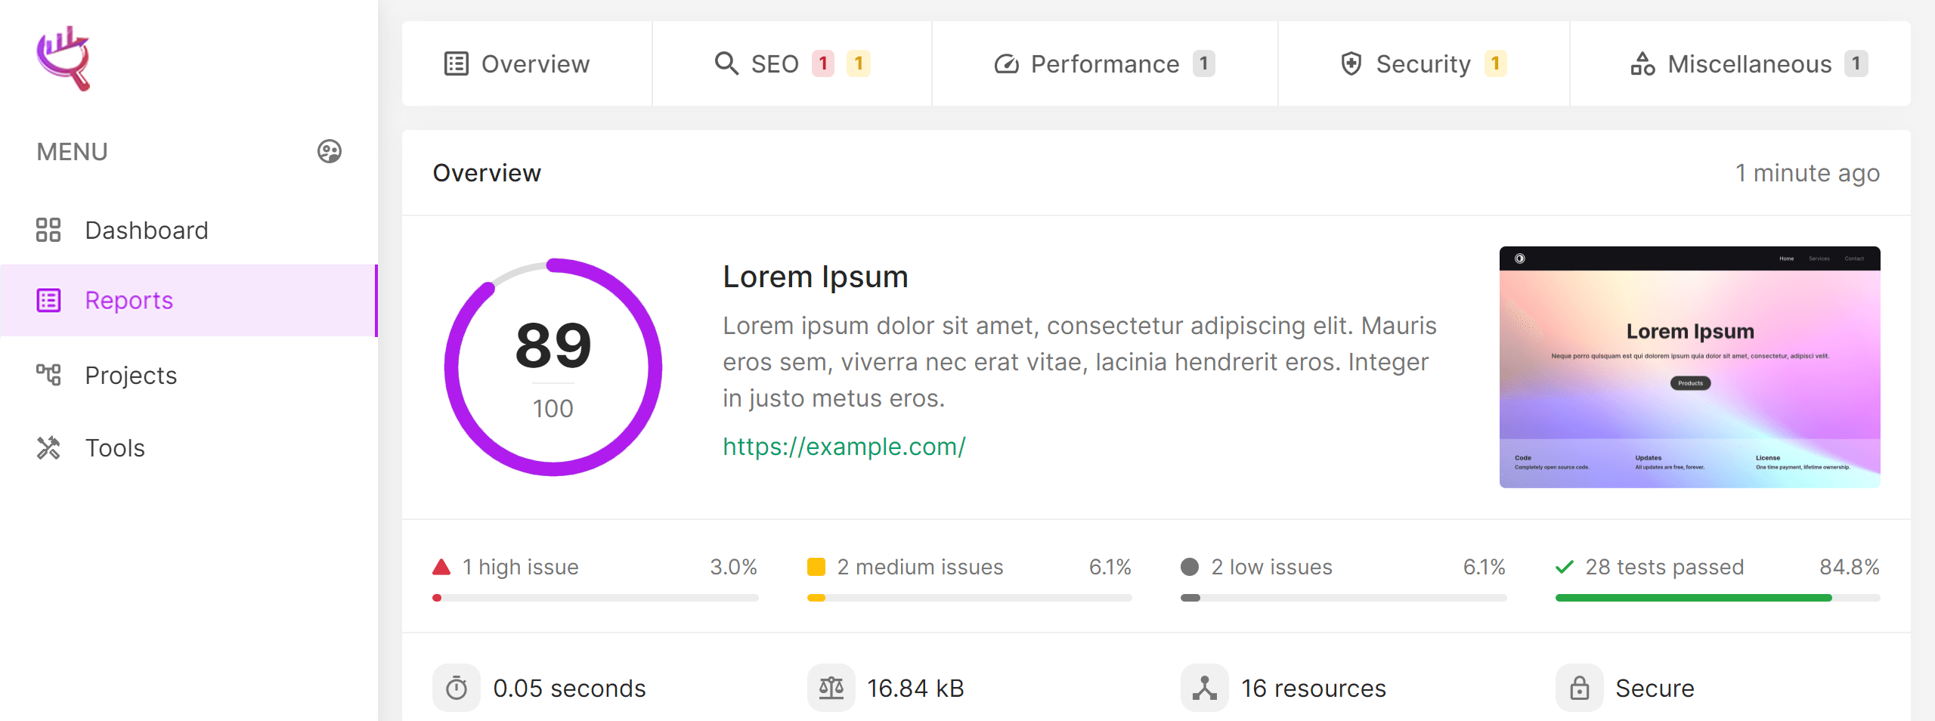Screen dimensions: 1935x721
Task: Open the https://example.com/ link
Action: coord(844,446)
